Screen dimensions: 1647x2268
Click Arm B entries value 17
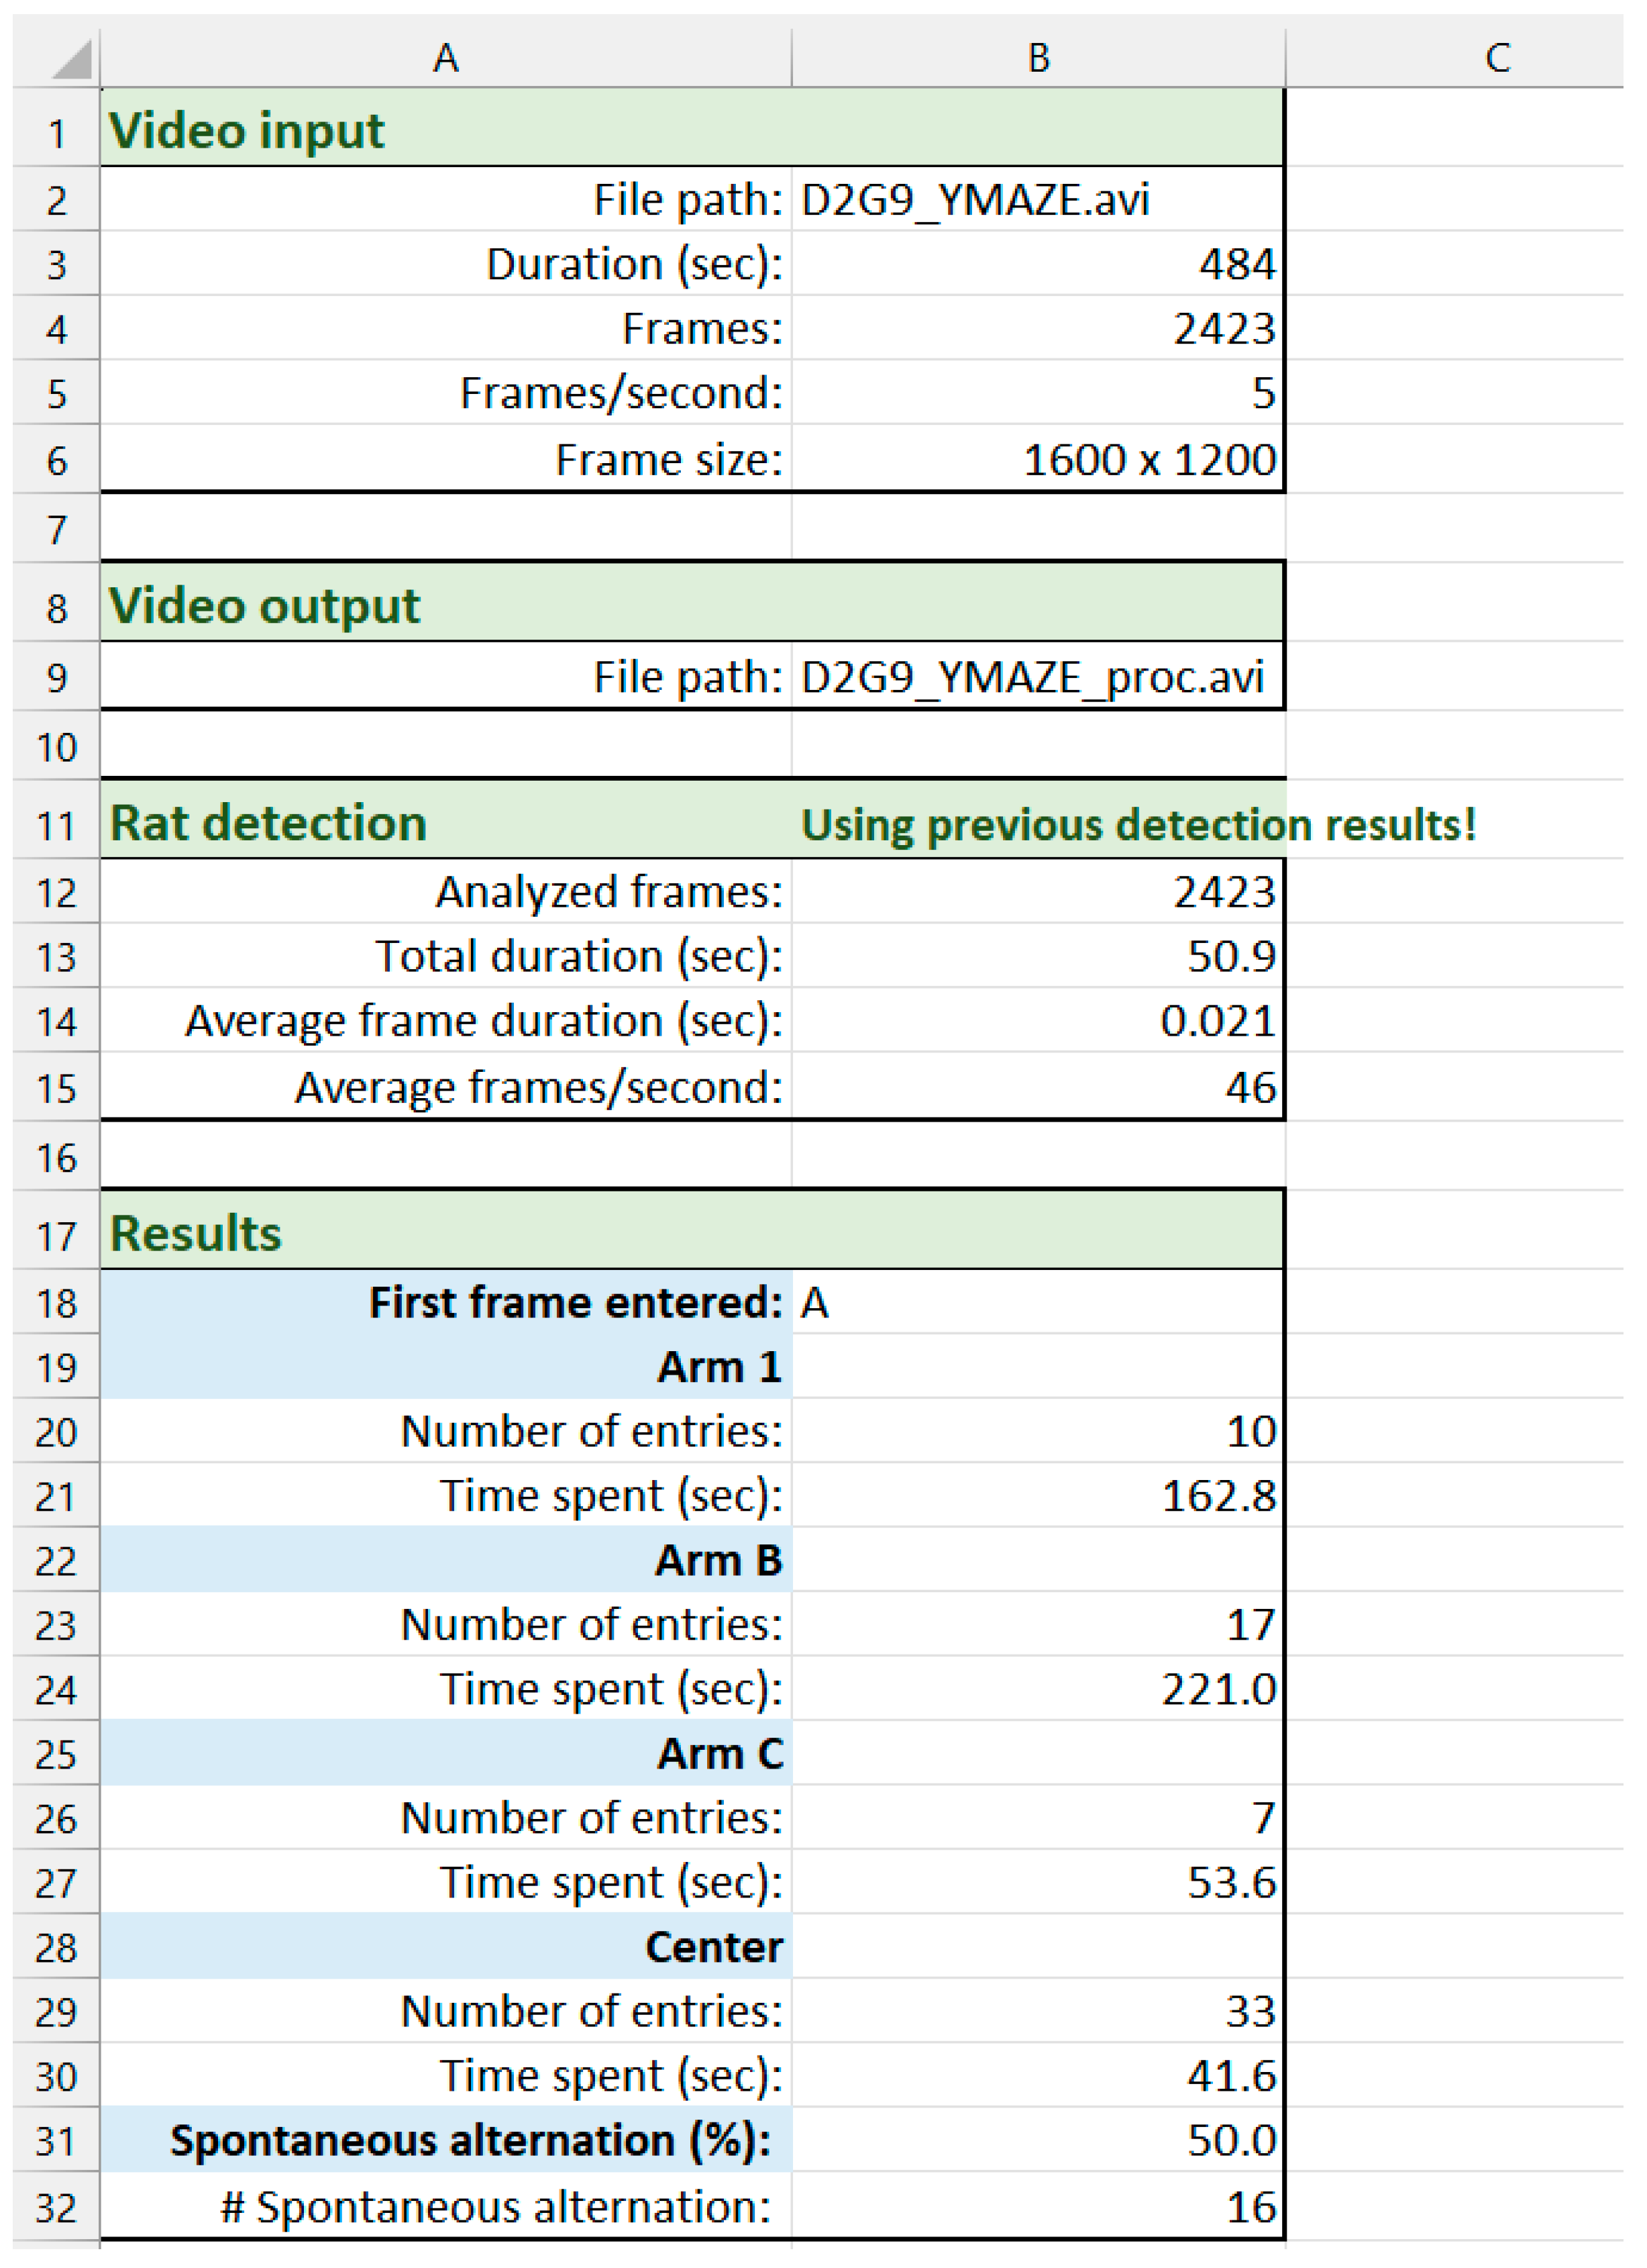(x=1037, y=1624)
